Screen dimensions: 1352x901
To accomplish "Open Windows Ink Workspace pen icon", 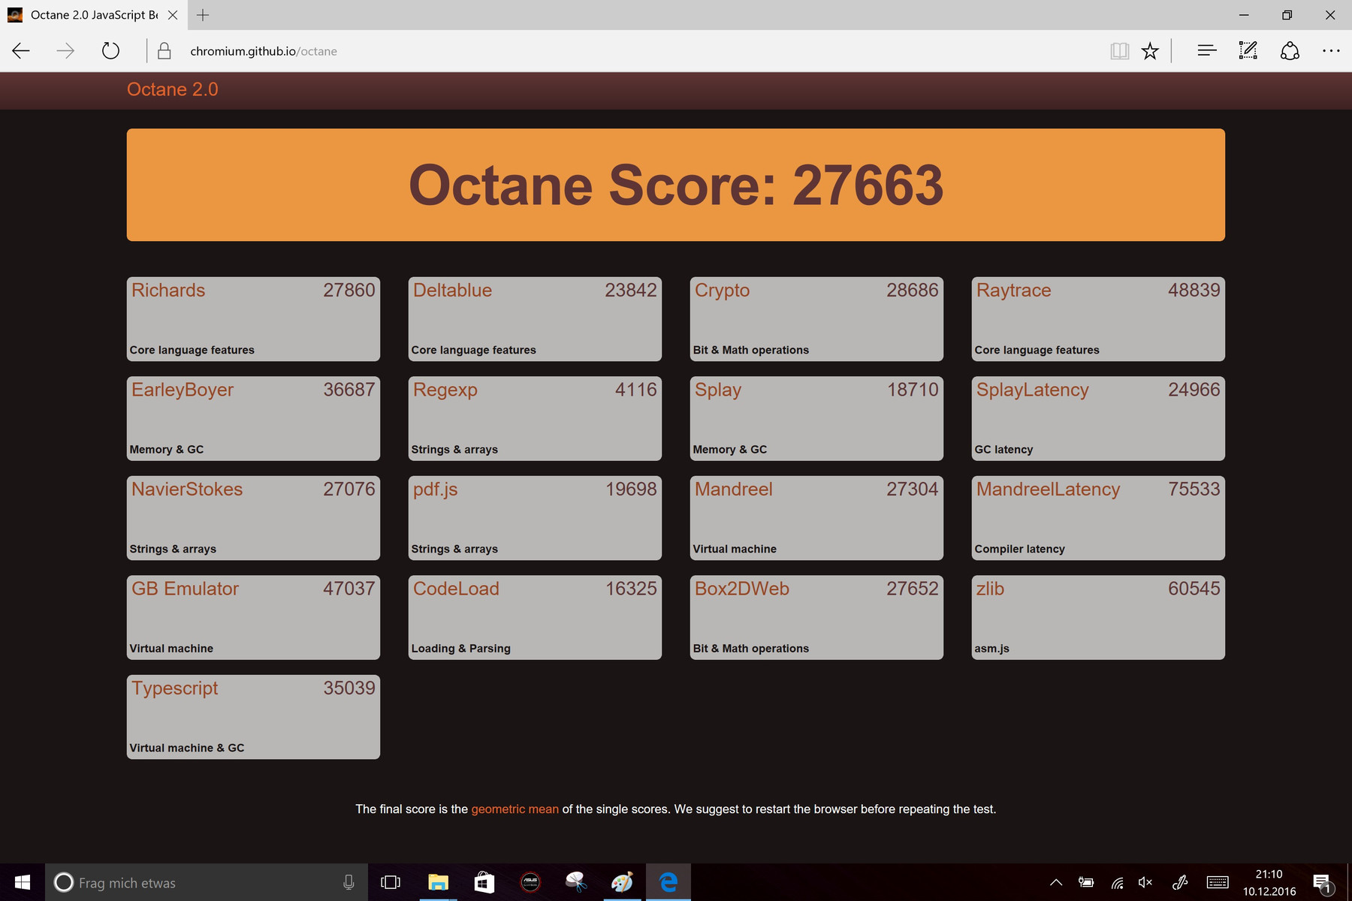I will click(x=1180, y=882).
